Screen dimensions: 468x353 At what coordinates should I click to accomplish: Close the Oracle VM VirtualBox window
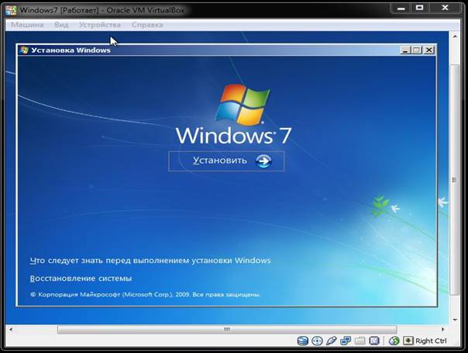point(445,8)
